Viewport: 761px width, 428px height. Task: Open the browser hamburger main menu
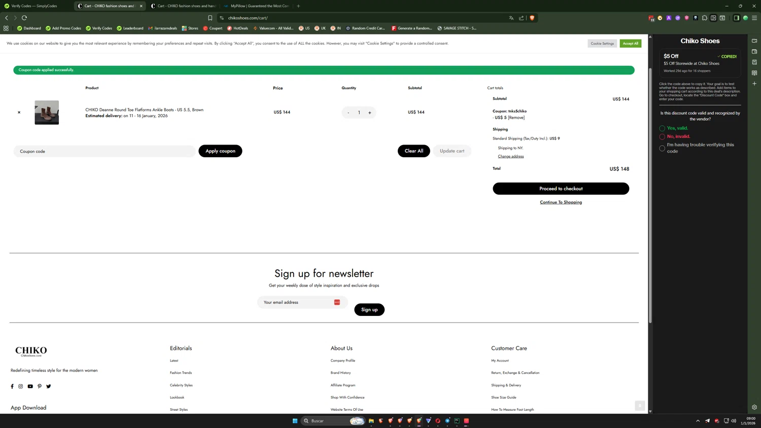click(754, 18)
